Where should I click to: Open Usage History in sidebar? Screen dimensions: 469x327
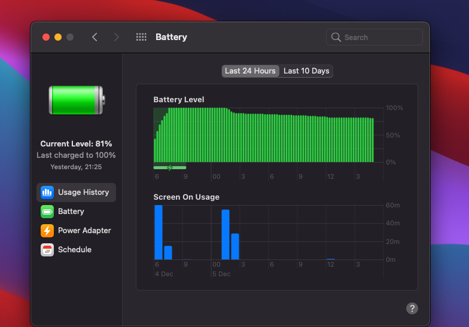(x=77, y=192)
